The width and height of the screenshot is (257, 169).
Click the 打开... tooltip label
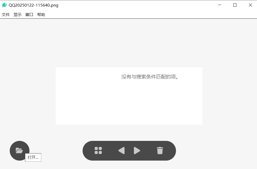pos(33,157)
